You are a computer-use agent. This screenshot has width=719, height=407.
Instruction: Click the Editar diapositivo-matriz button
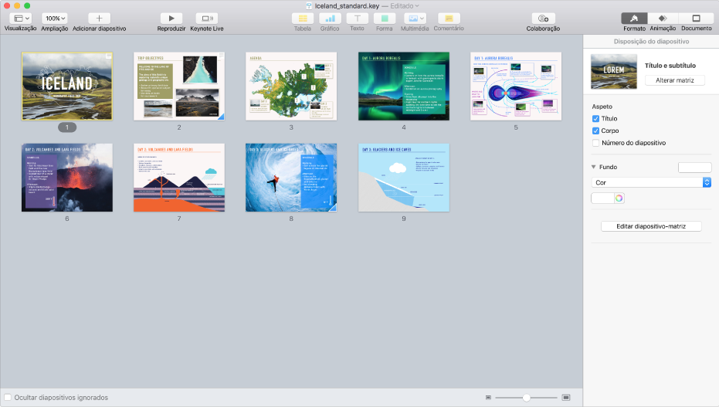[651, 226]
